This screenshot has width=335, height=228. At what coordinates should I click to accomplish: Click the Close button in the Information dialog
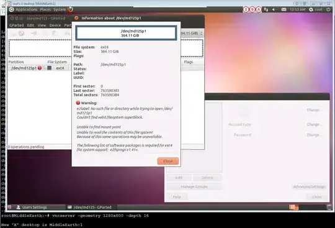pos(167,161)
